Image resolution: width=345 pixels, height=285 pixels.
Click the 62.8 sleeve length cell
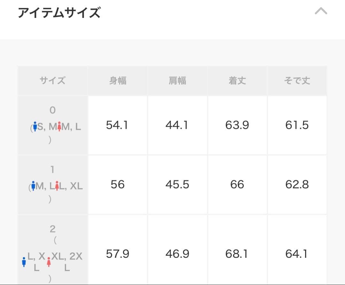[297, 185]
